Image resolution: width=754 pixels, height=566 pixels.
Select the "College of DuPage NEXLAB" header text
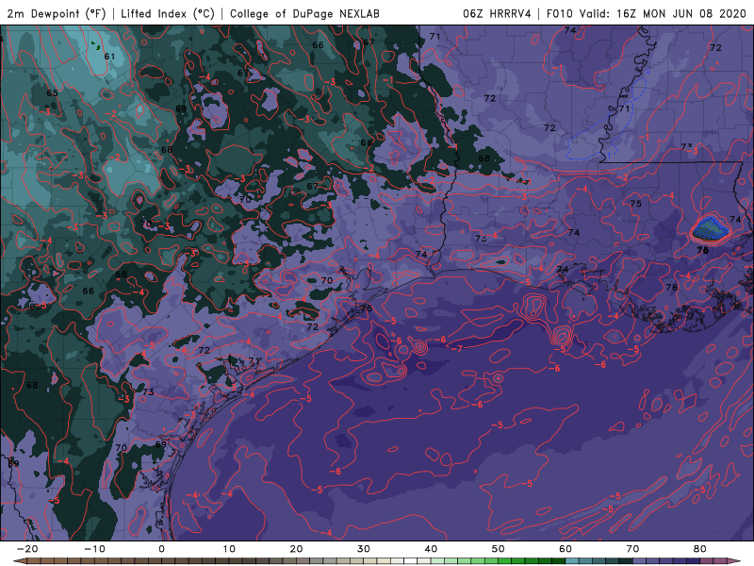pos(304,14)
